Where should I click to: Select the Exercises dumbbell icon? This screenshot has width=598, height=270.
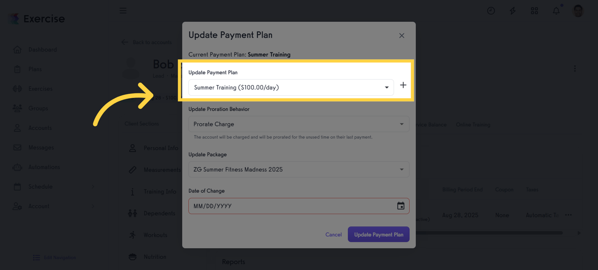(x=18, y=89)
